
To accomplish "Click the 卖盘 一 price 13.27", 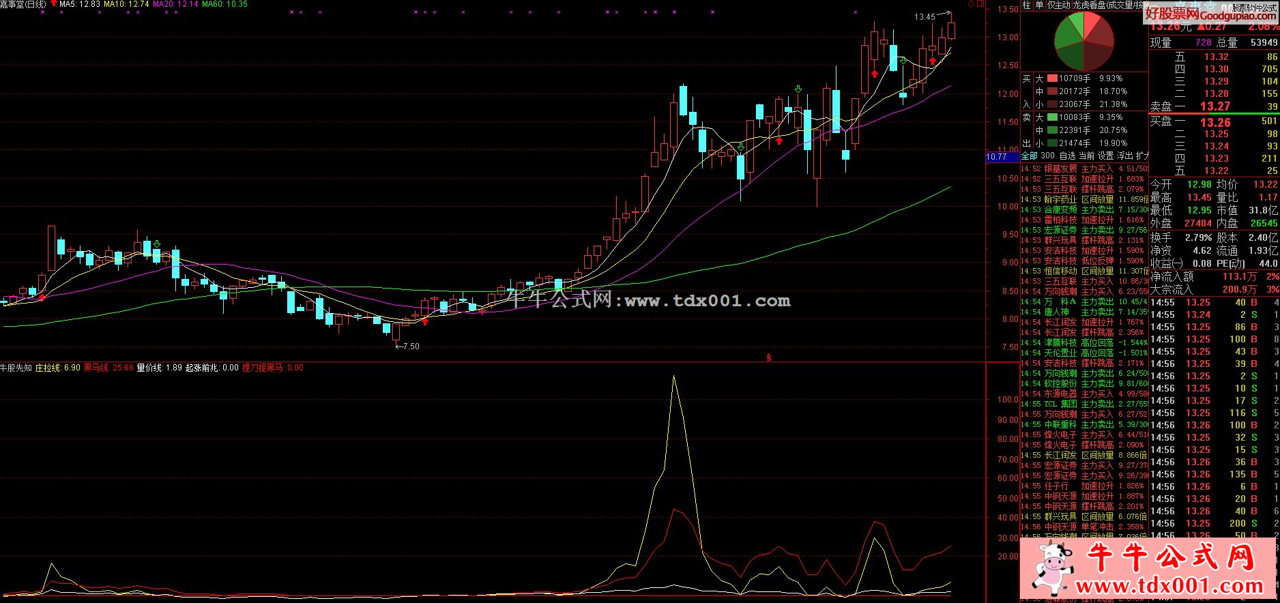I will coord(1215,106).
